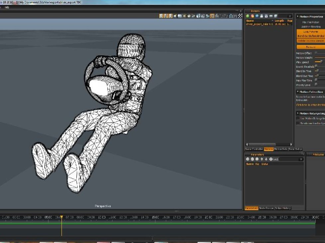Click the orange motion extraction link
325x243 pixels.
310,105
